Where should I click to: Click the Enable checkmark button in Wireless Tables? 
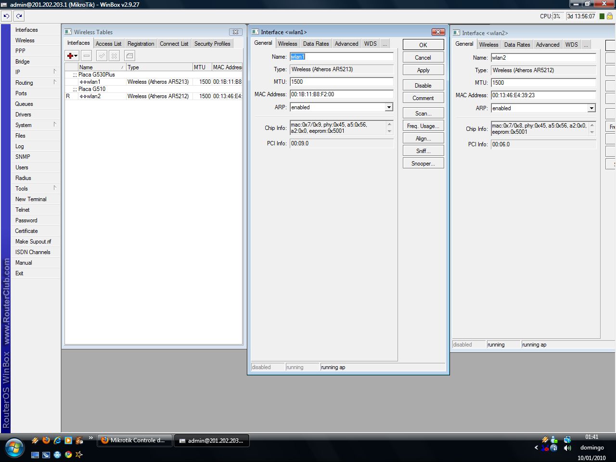(102, 56)
